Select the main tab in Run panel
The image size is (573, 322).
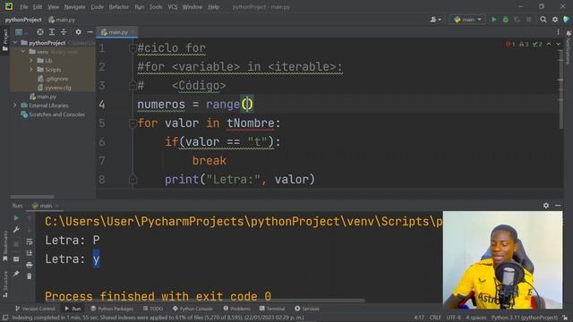(x=46, y=206)
